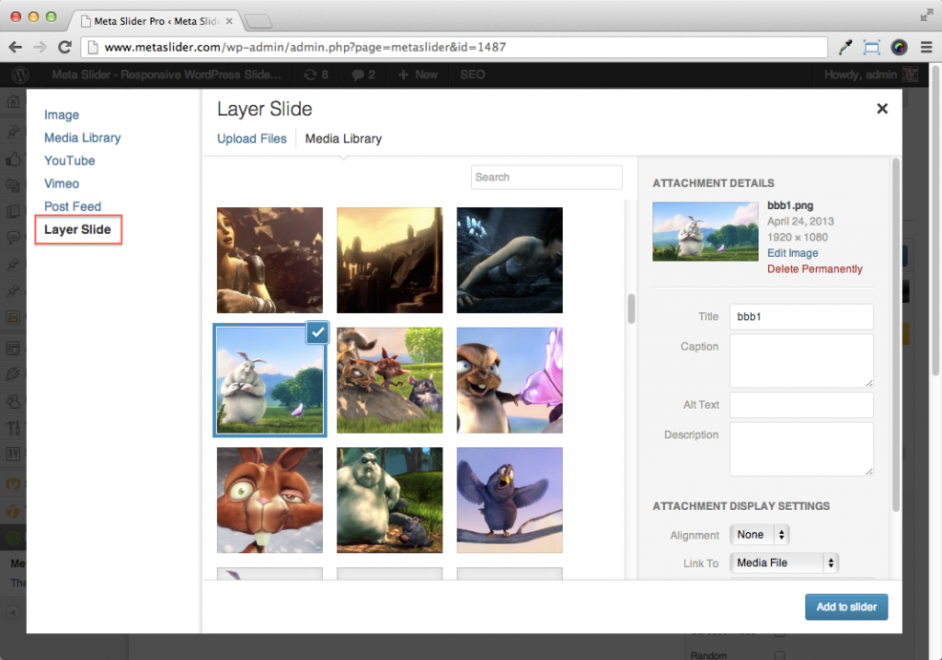This screenshot has width=942, height=660.
Task: Open the SEO menu in the admin toolbar
Action: (472, 75)
